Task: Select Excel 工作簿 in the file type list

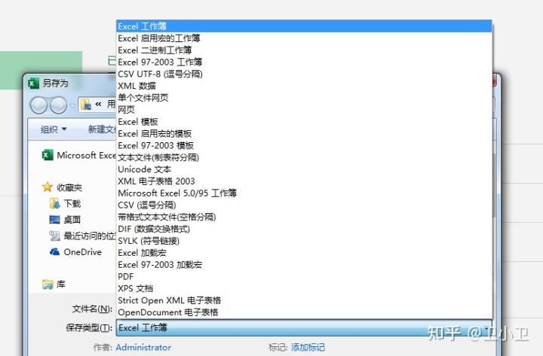Action: (x=304, y=26)
